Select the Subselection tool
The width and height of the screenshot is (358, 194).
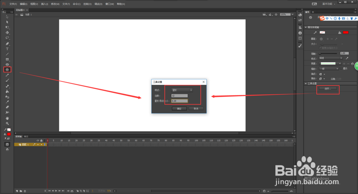point(7,22)
